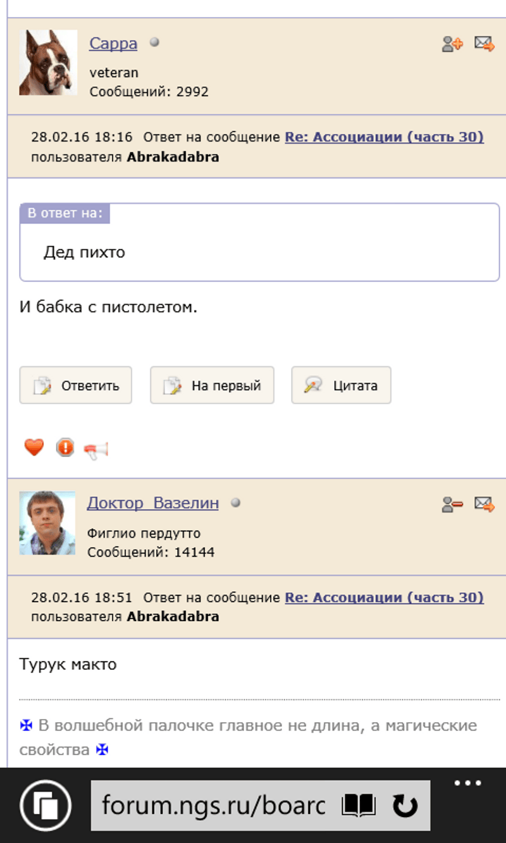Open the browser's three-dots more menu
Image resolution: width=506 pixels, height=843 pixels.
pyautogui.click(x=468, y=784)
